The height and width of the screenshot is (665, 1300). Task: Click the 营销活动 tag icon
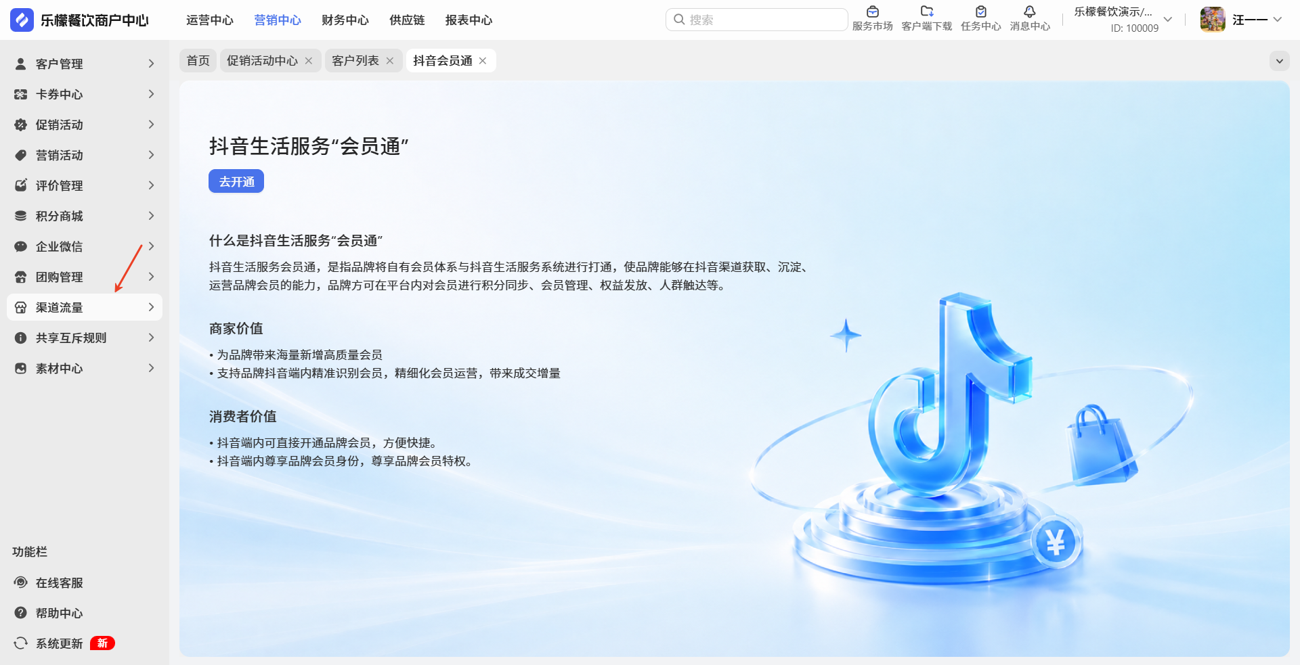(x=21, y=155)
